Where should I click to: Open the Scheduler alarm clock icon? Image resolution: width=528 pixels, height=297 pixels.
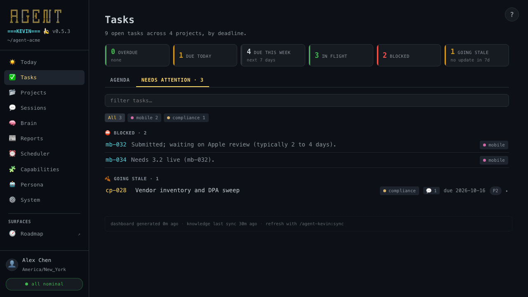pos(12,153)
